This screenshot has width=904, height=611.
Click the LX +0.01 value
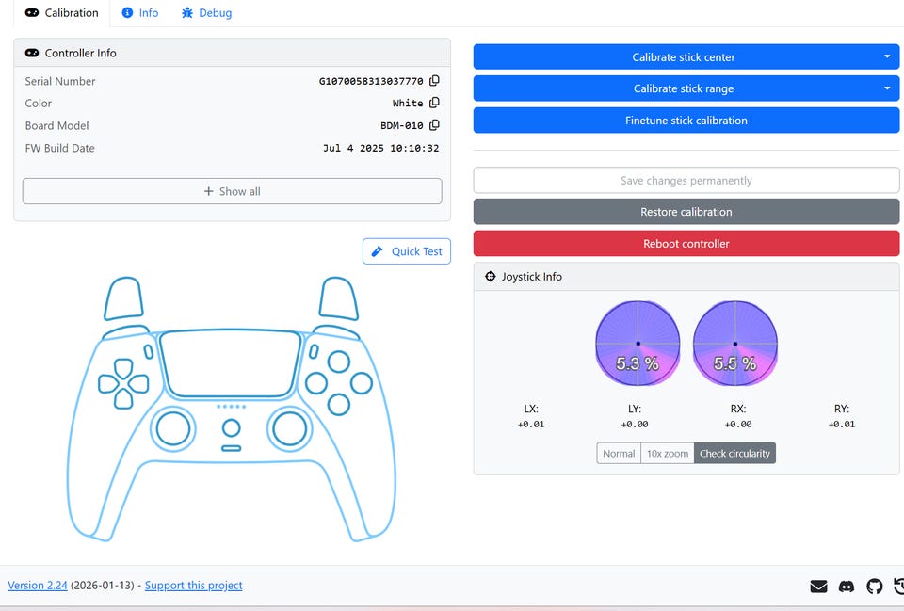click(531, 425)
